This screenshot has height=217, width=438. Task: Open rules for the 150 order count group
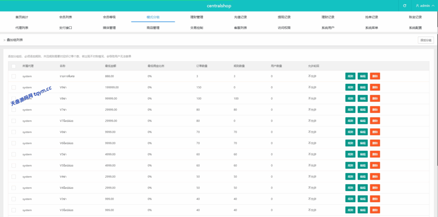[x=350, y=87]
